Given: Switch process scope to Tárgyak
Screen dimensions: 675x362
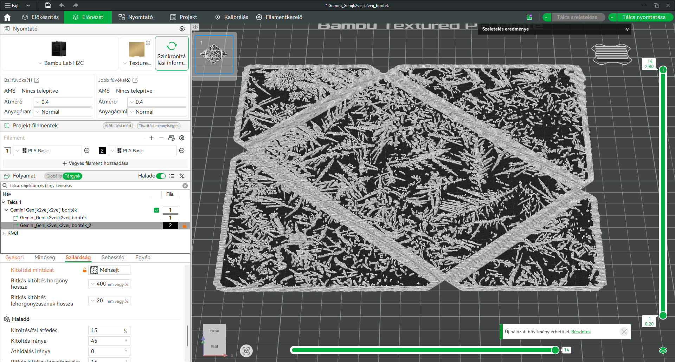Looking at the screenshot, I should 72,176.
